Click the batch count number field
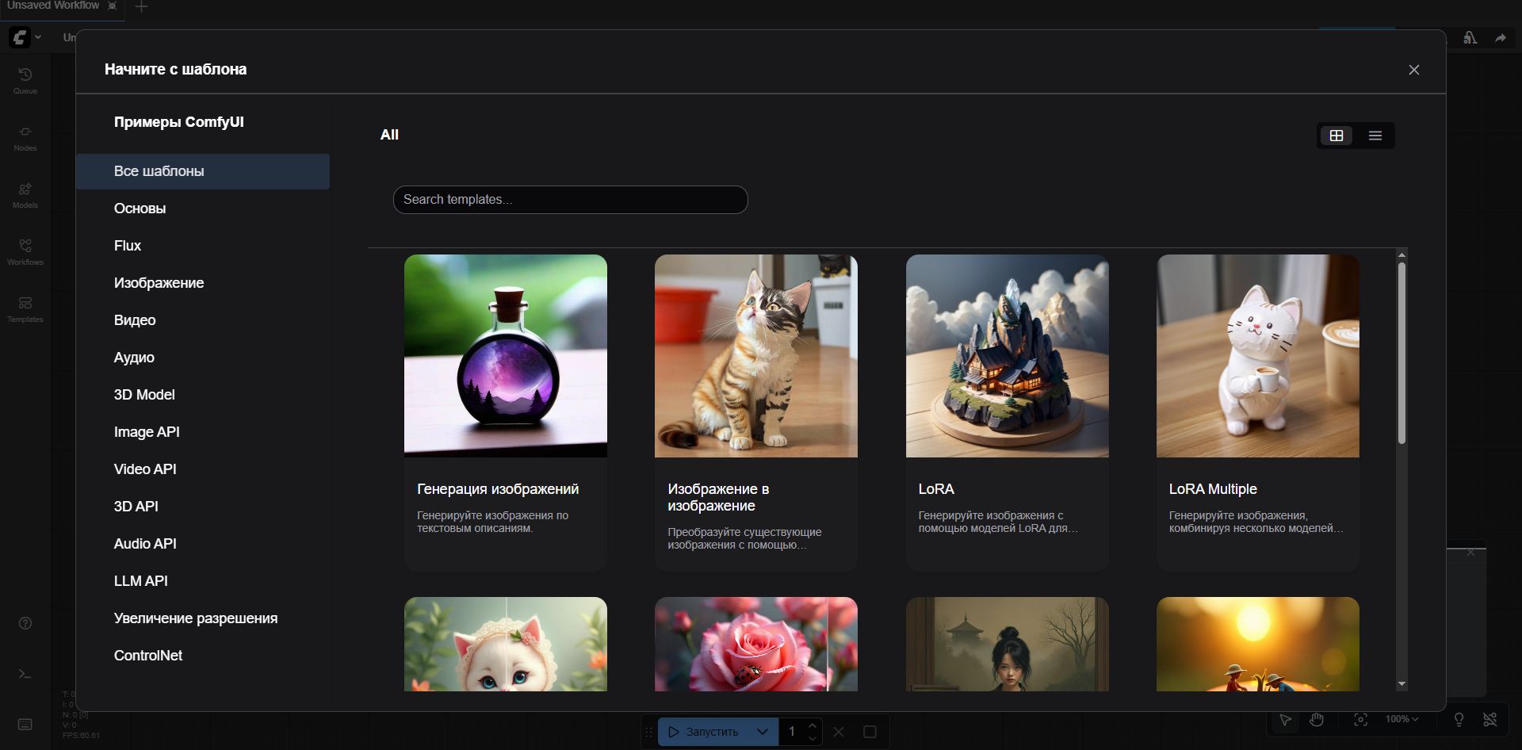 [792, 732]
